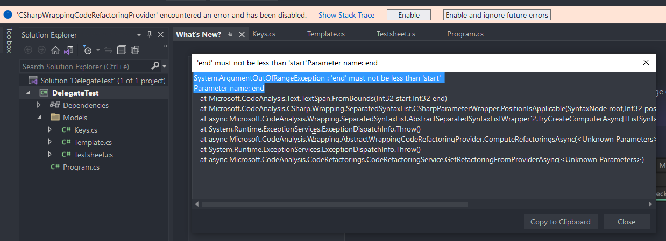Click the info icon in the error bar

[8, 15]
